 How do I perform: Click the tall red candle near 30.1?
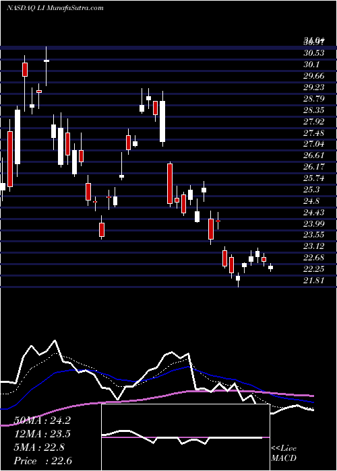(x=25, y=70)
